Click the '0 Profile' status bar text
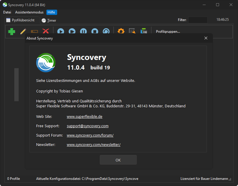 click(13, 179)
